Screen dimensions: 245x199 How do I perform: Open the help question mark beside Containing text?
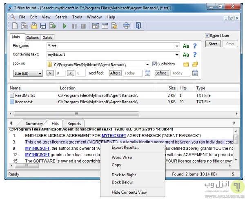coord(195,55)
